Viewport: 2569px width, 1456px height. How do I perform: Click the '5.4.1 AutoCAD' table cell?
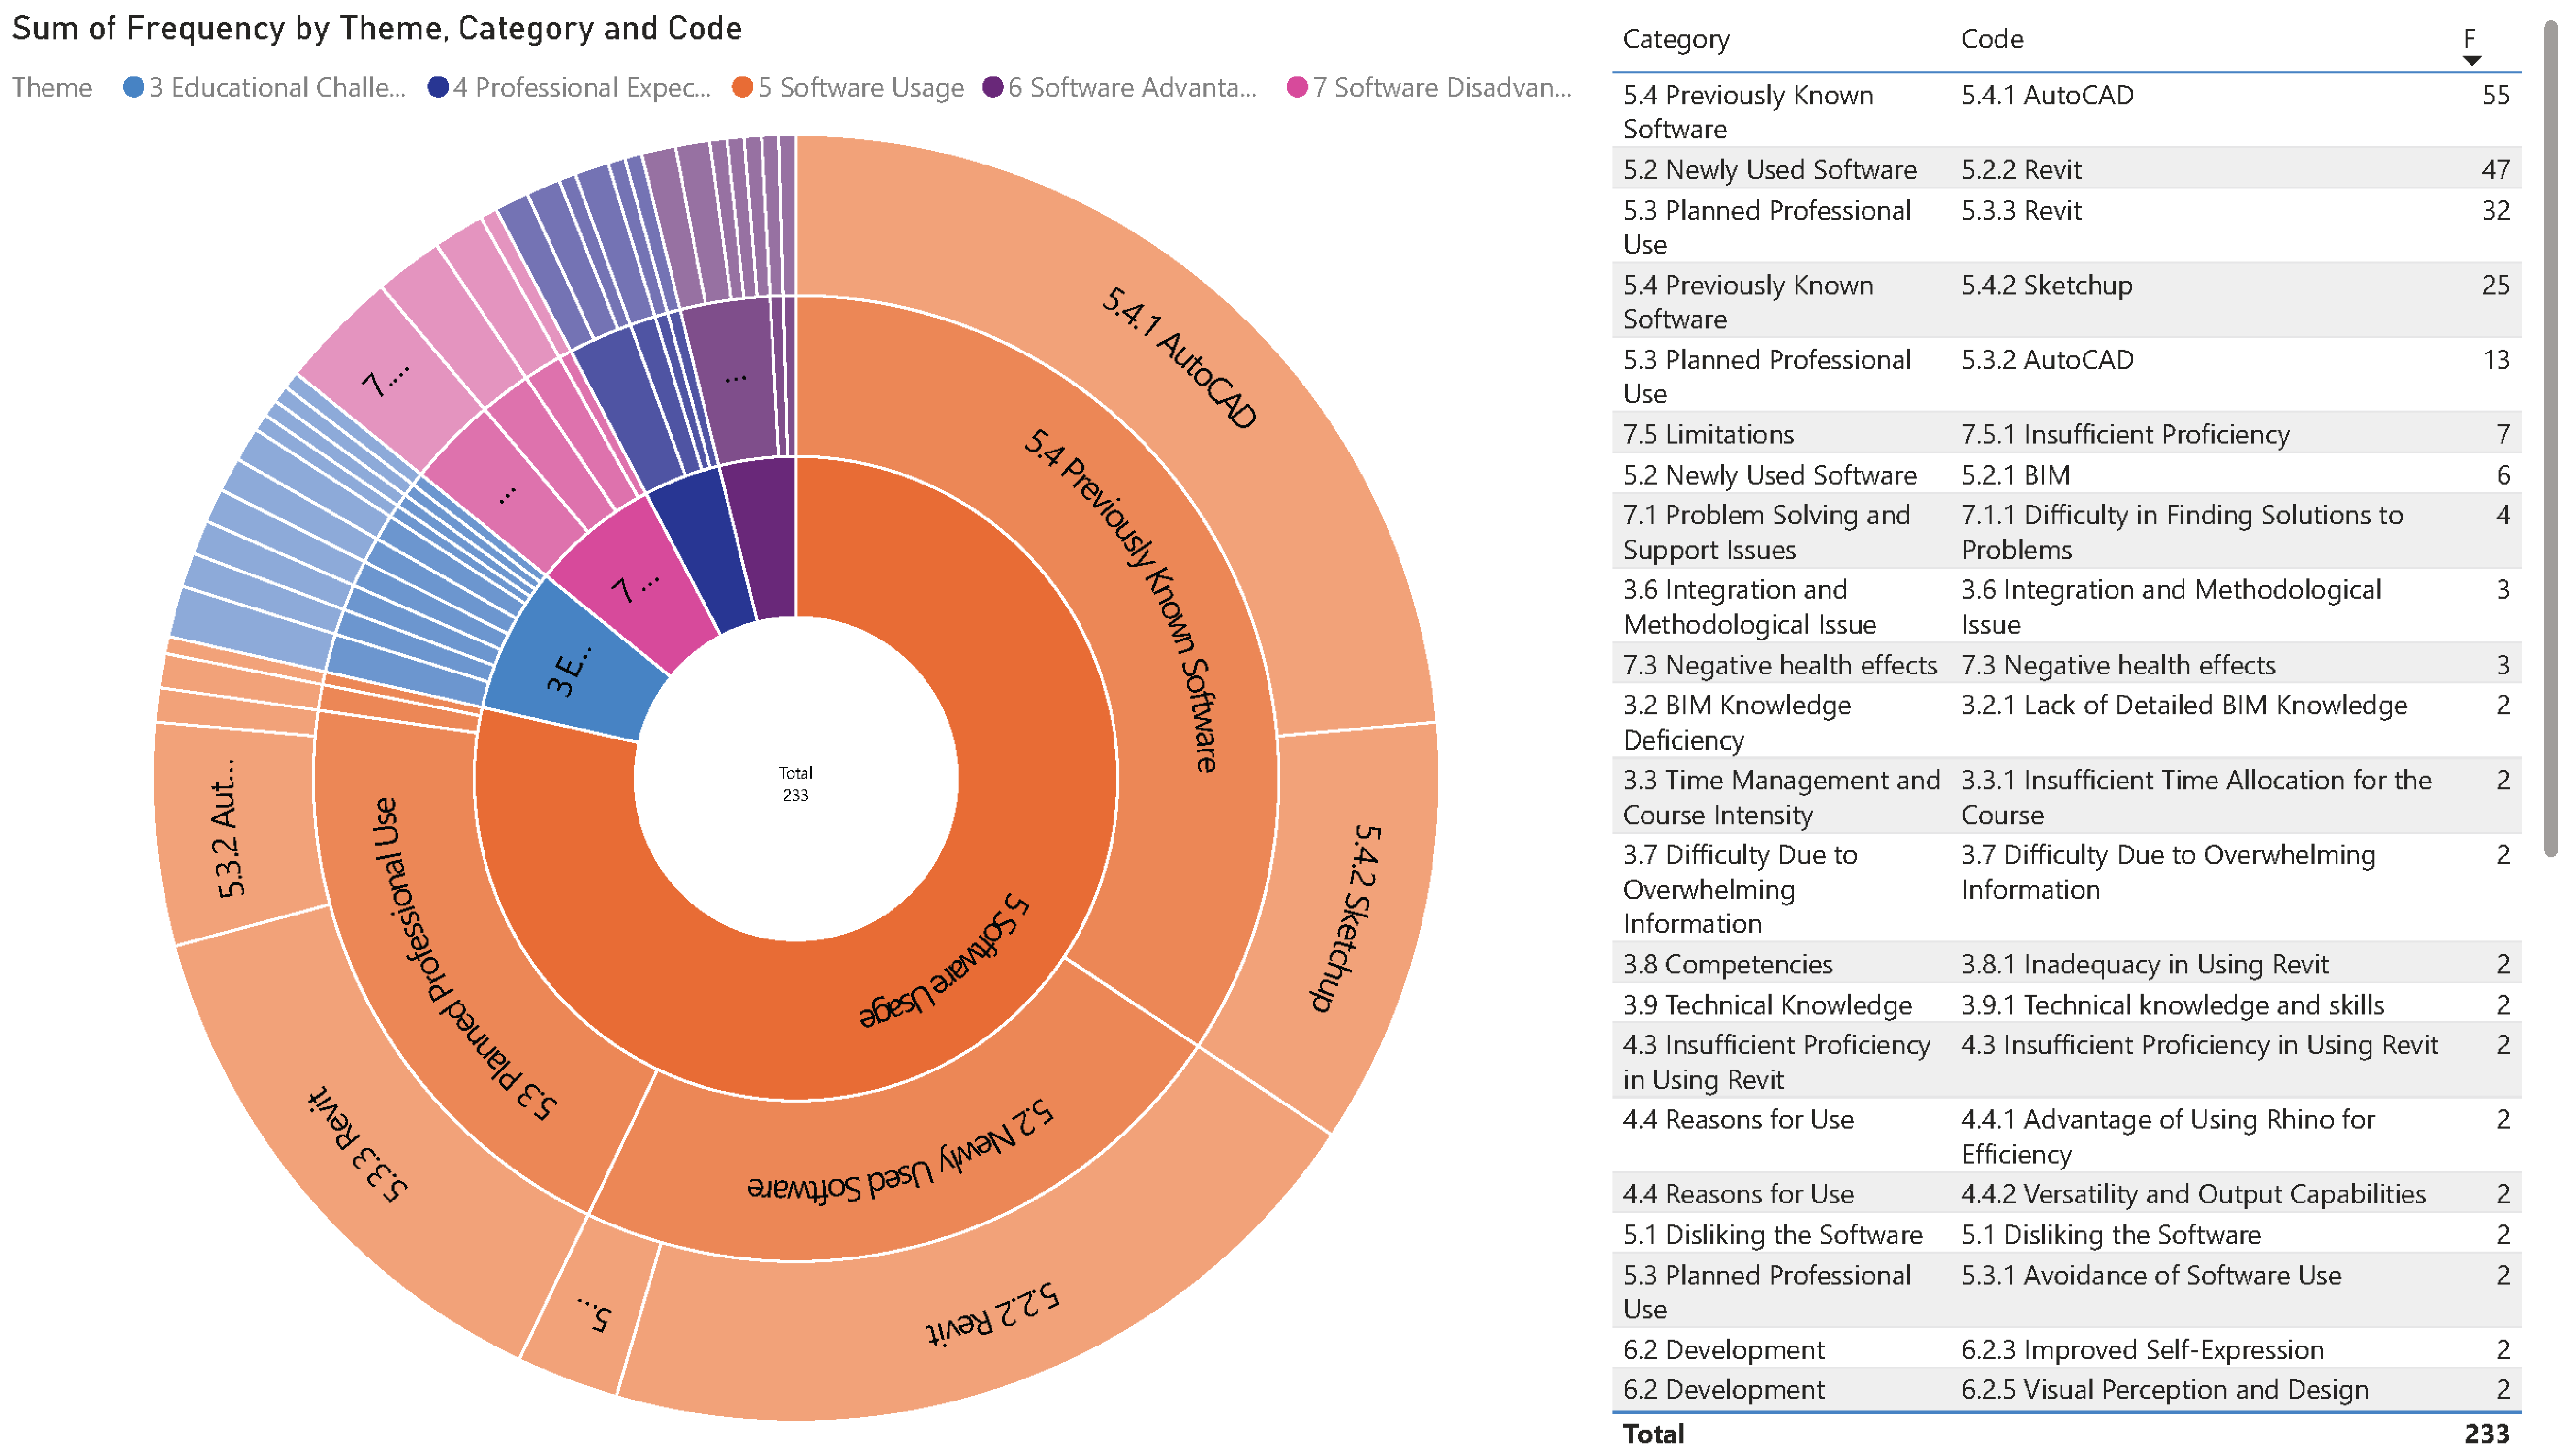(x=2046, y=95)
